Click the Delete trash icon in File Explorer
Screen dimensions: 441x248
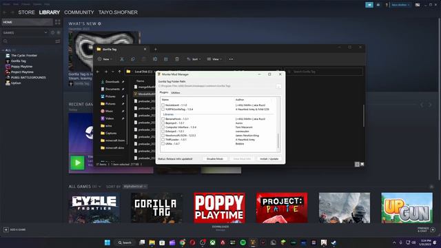pyautogui.click(x=177, y=59)
